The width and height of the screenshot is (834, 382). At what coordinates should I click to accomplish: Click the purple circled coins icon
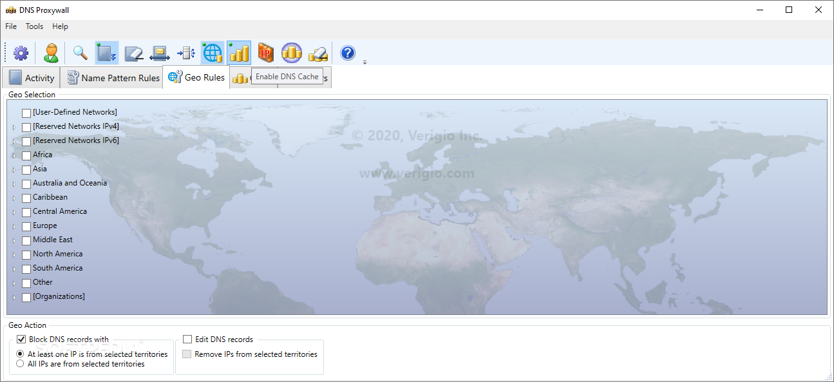pos(292,53)
